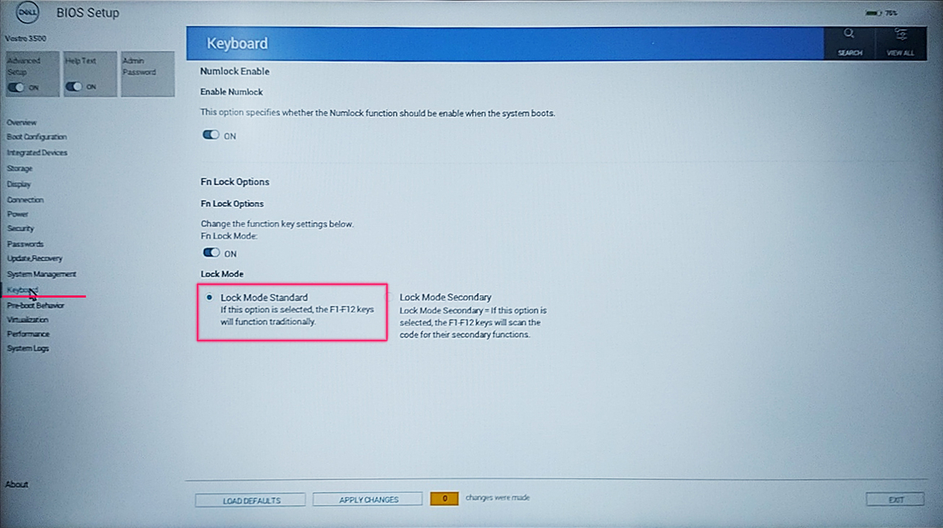Open the Update,Recovery page
This screenshot has width=943, height=528.
[33, 258]
